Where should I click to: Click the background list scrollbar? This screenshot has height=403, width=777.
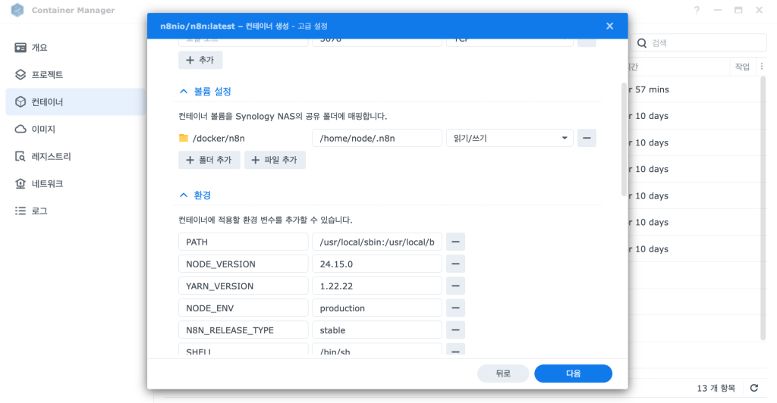763,208
